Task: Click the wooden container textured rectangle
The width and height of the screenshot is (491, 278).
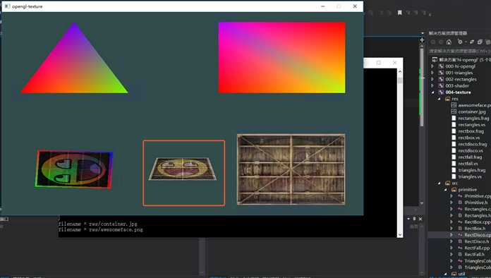Action: tap(291, 169)
